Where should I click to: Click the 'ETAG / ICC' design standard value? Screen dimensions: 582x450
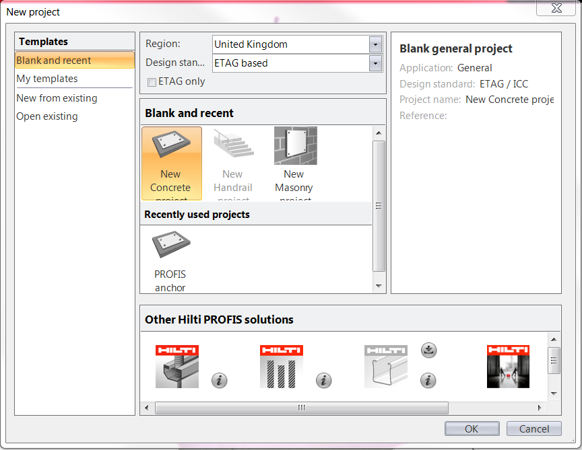tap(504, 84)
